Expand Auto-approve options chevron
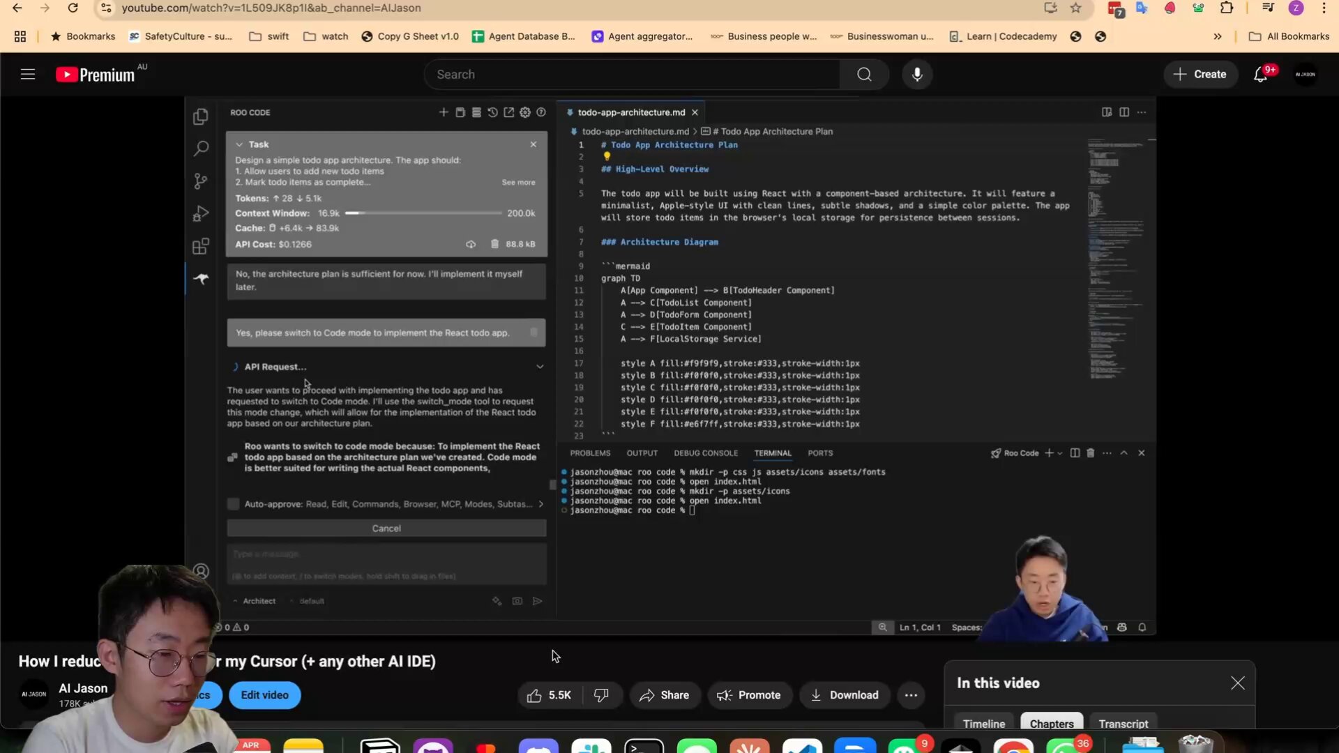The height and width of the screenshot is (753, 1339). 541,504
